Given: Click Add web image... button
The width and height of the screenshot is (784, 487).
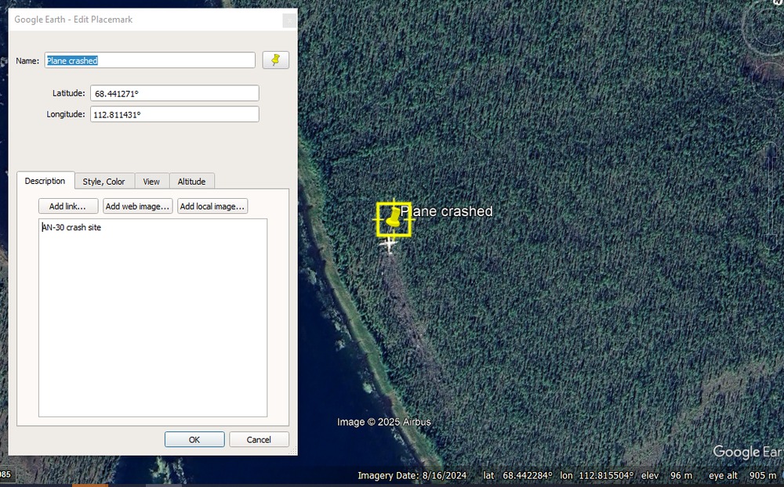Looking at the screenshot, I should 137,206.
